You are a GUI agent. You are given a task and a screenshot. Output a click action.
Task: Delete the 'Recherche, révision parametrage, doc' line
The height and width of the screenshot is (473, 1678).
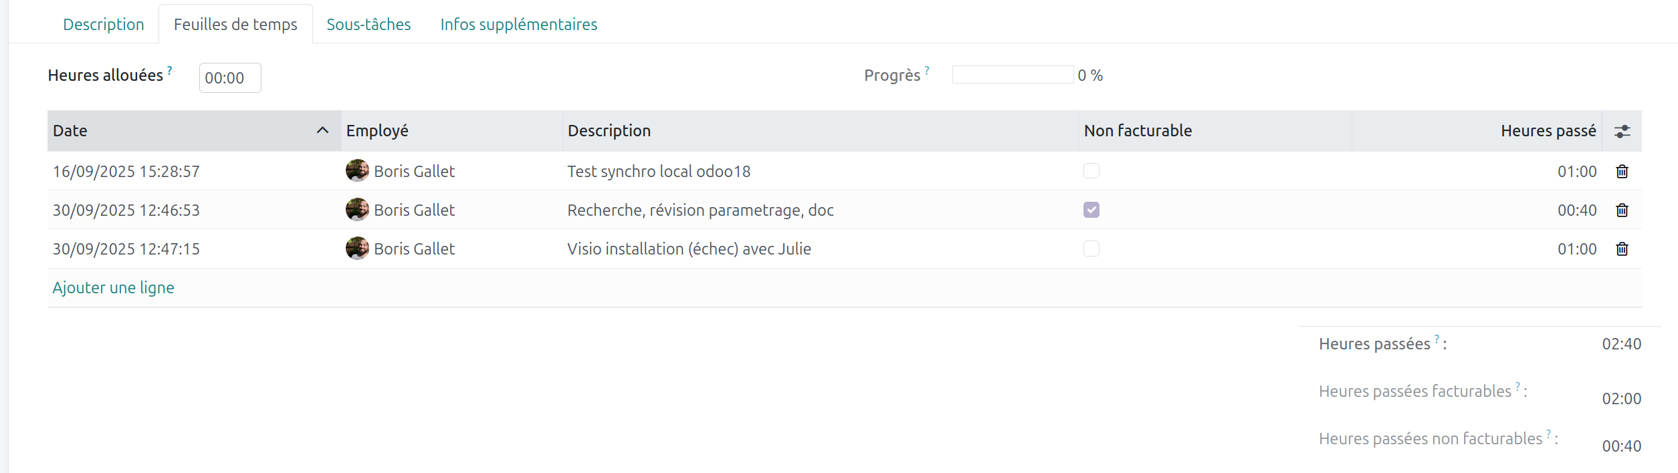point(1622,210)
